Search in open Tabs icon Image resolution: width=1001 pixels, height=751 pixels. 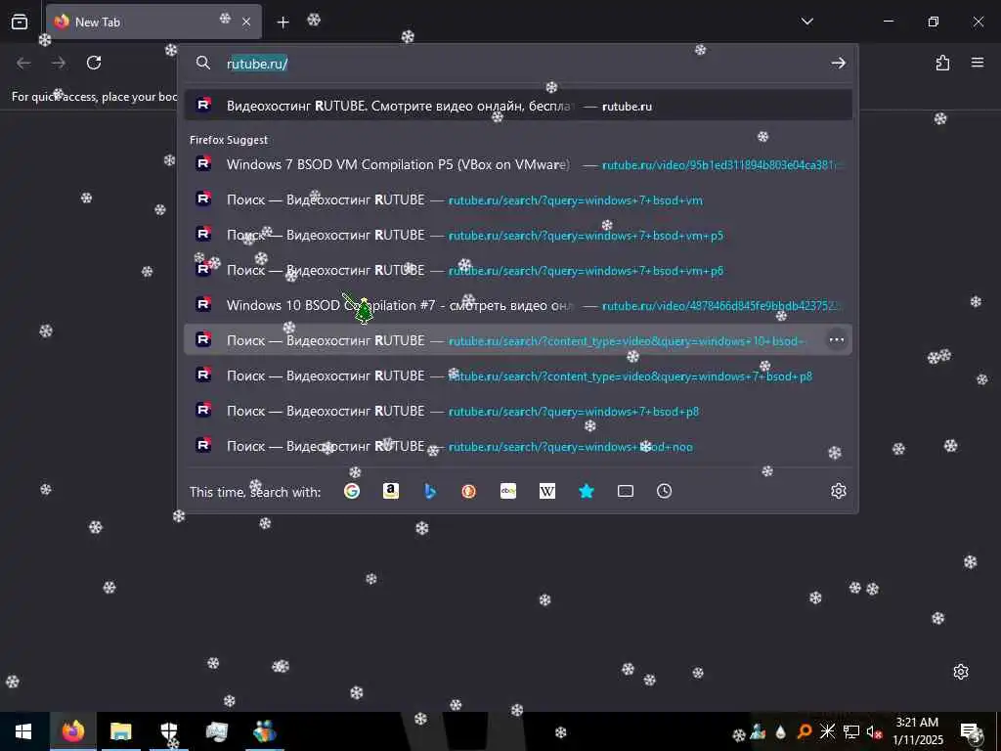pyautogui.click(x=625, y=491)
